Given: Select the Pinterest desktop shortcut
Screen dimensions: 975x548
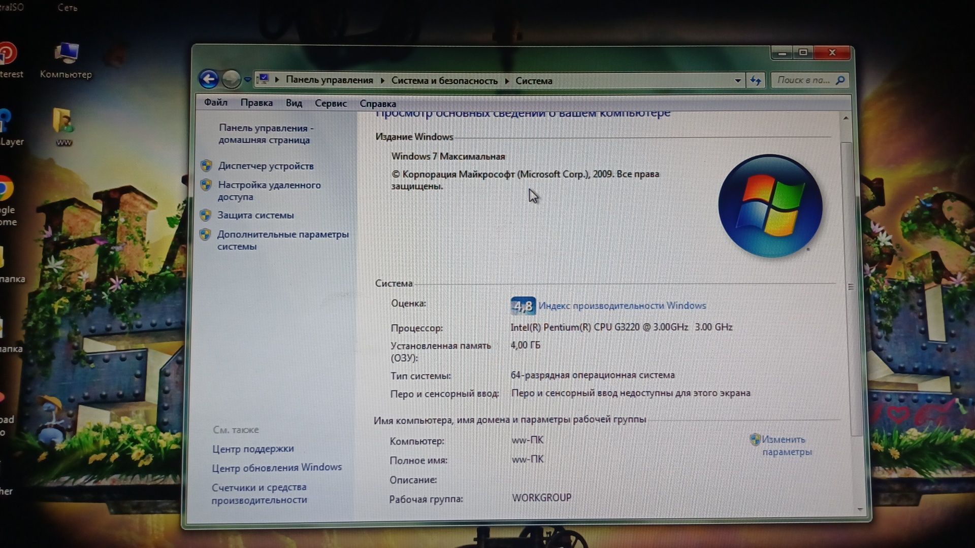Looking at the screenshot, I should (9, 61).
